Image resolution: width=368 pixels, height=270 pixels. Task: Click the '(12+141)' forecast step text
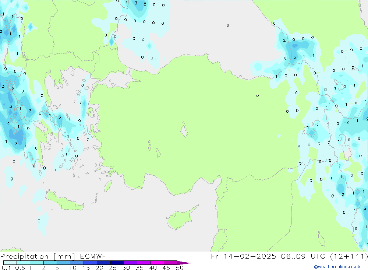(349, 256)
